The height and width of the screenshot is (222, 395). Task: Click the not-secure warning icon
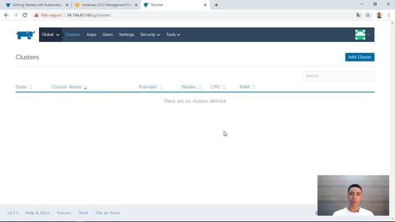pyautogui.click(x=36, y=15)
